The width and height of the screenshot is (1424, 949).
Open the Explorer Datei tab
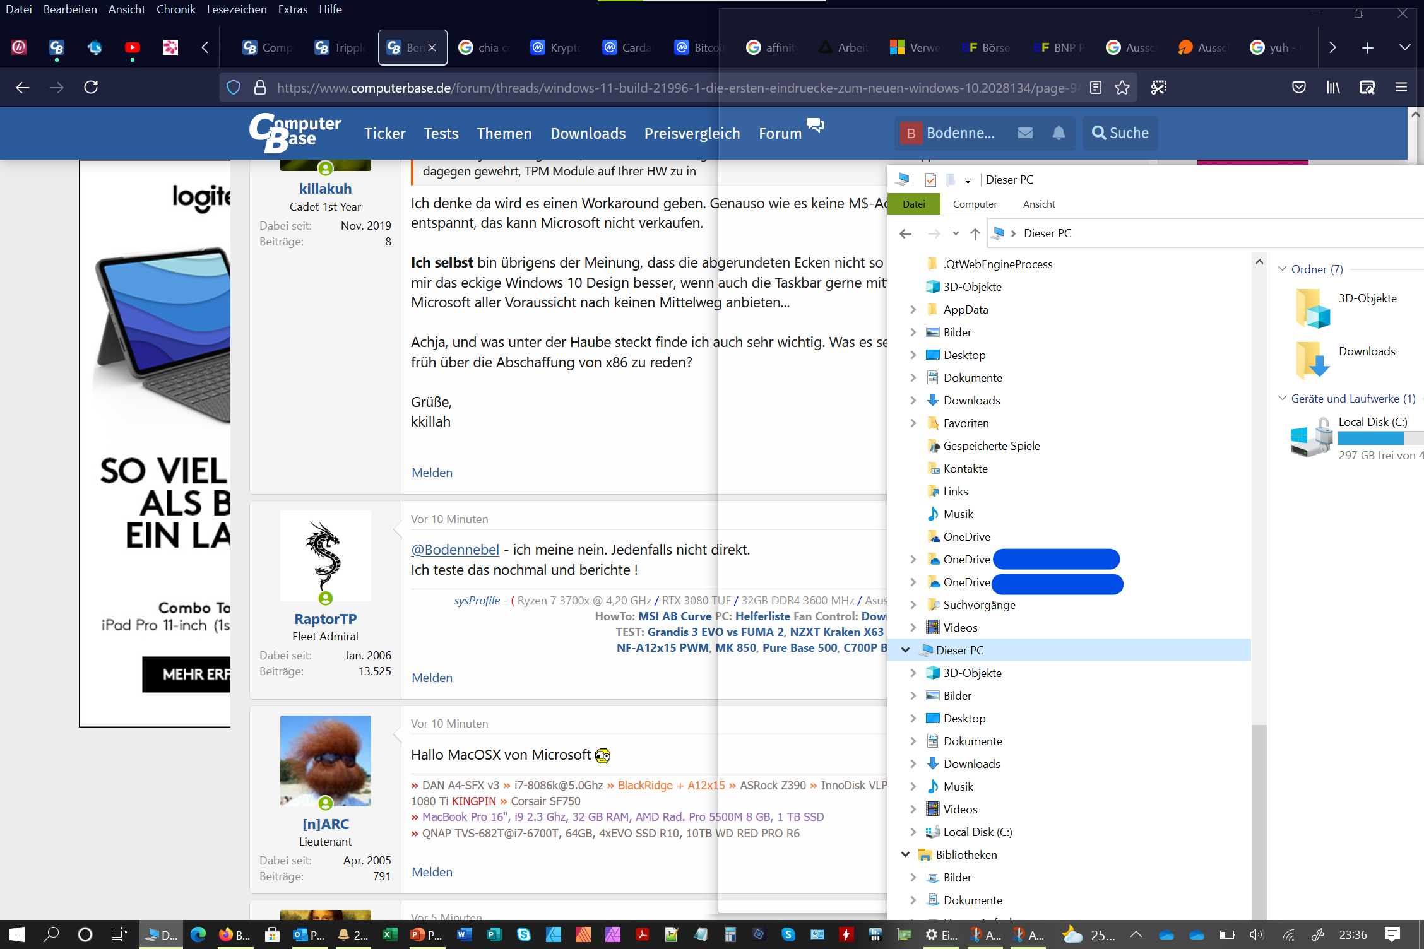(913, 204)
